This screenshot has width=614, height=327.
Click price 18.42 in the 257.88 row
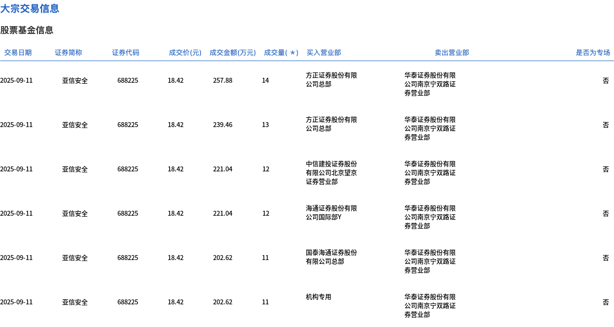tap(176, 80)
